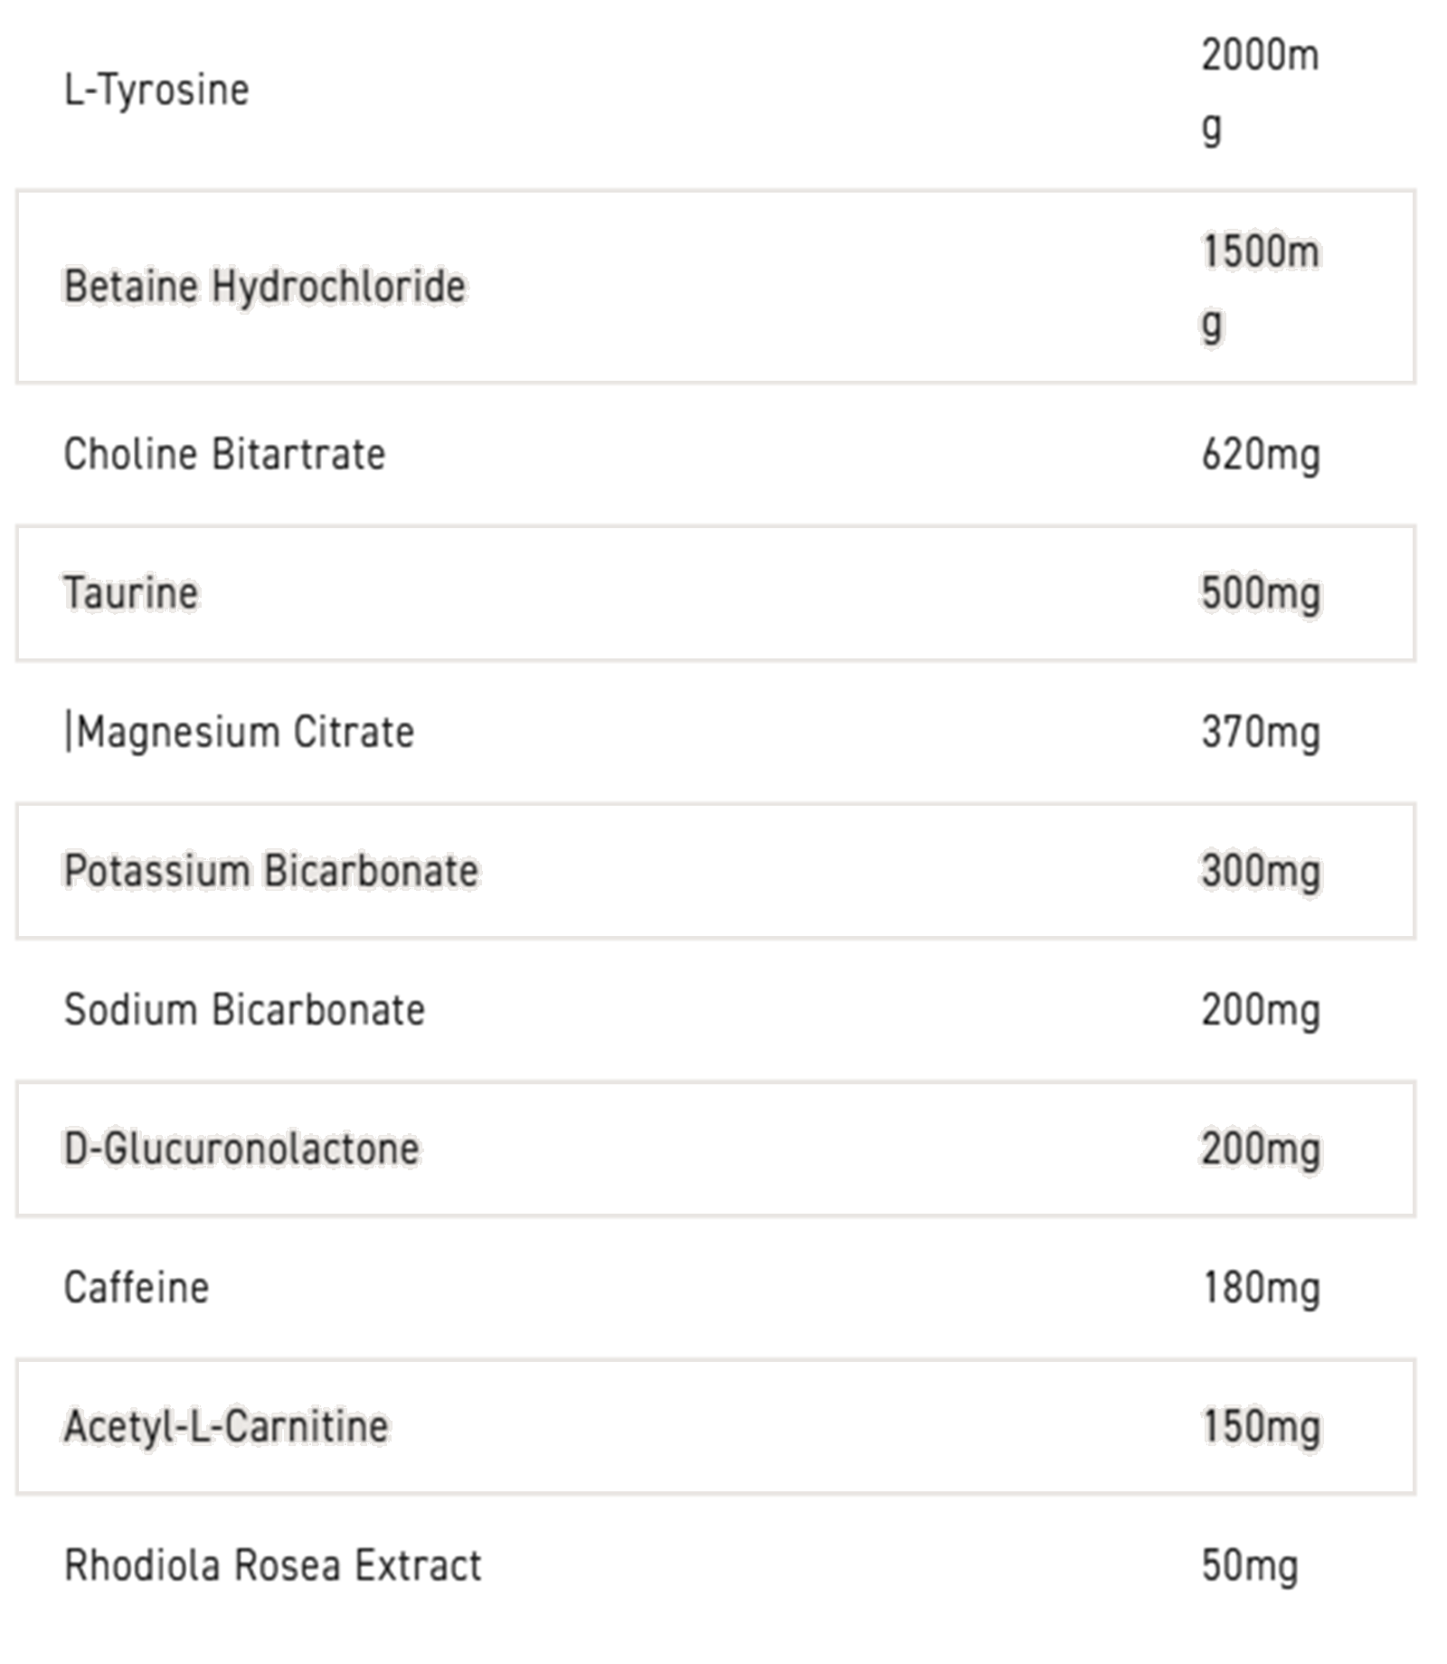1447x1664 pixels.
Task: Select the 620mg amount
Action: [1260, 455]
